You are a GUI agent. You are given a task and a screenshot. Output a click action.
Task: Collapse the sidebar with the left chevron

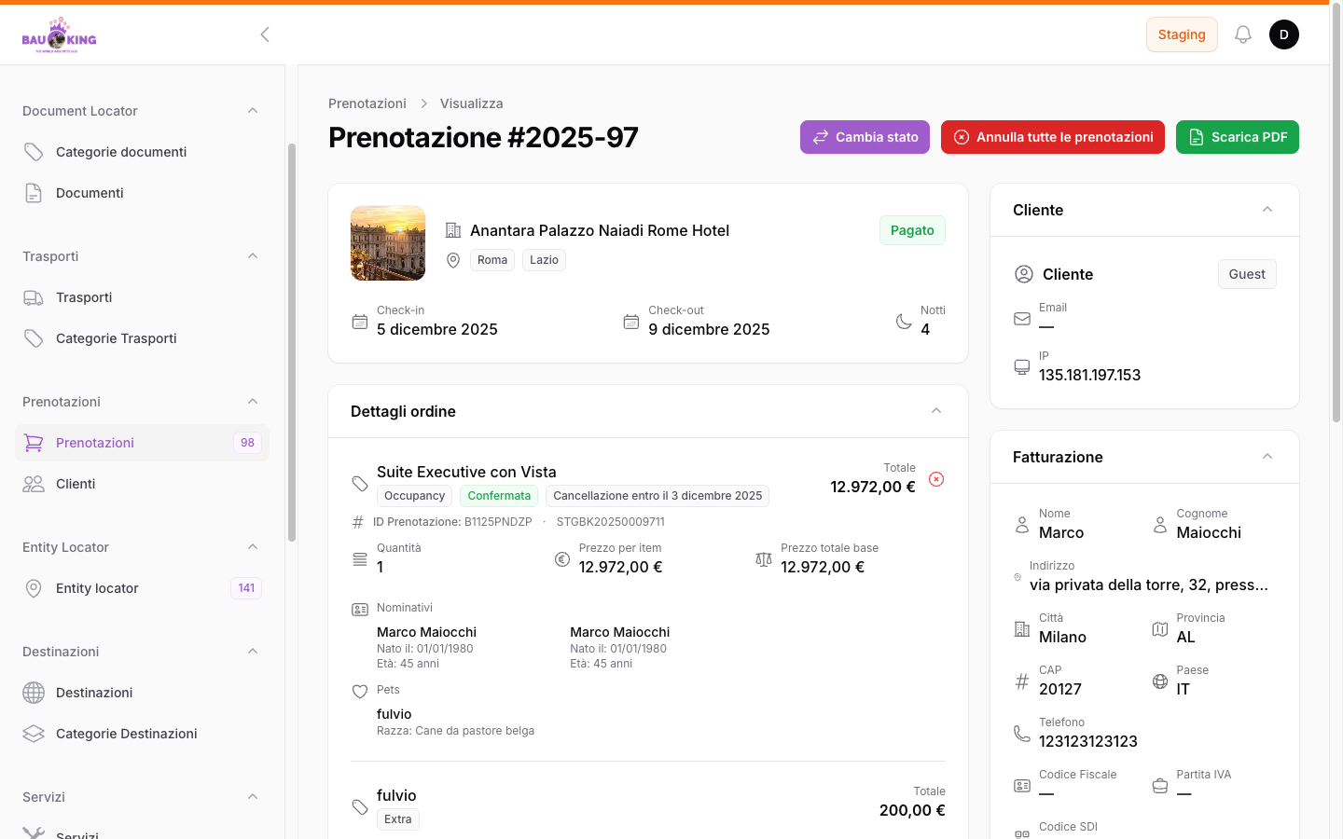[x=265, y=34]
